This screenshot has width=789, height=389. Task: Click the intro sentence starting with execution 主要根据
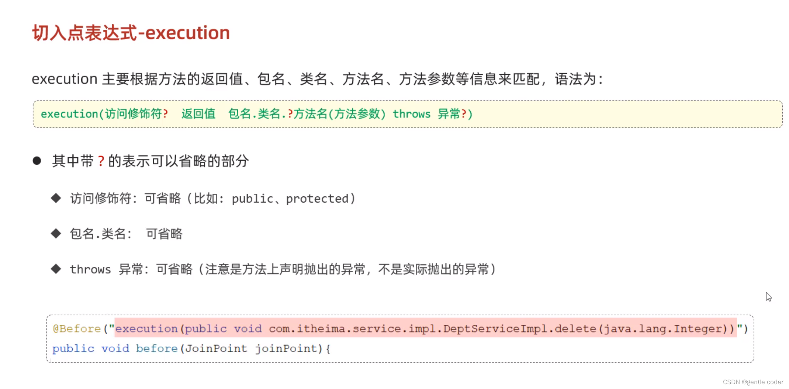pos(317,79)
